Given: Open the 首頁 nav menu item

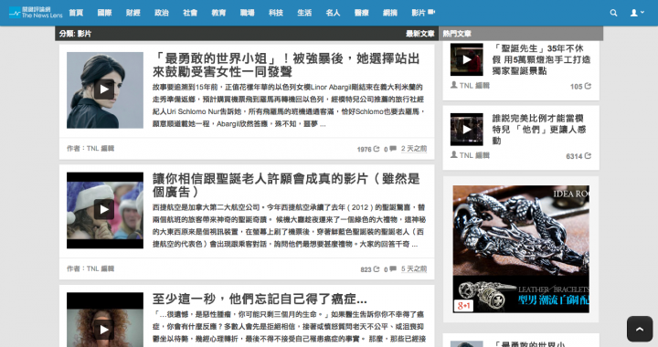Looking at the screenshot, I should click(76, 13).
